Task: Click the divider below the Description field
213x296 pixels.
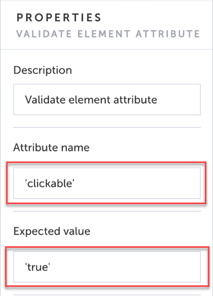Action: tap(107, 127)
